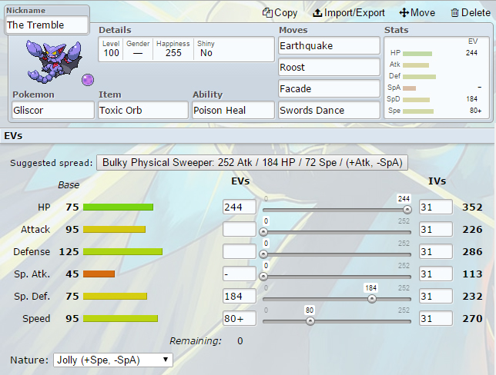Open the Nature dropdown menu
This screenshot has width=496, height=375.
112,360
